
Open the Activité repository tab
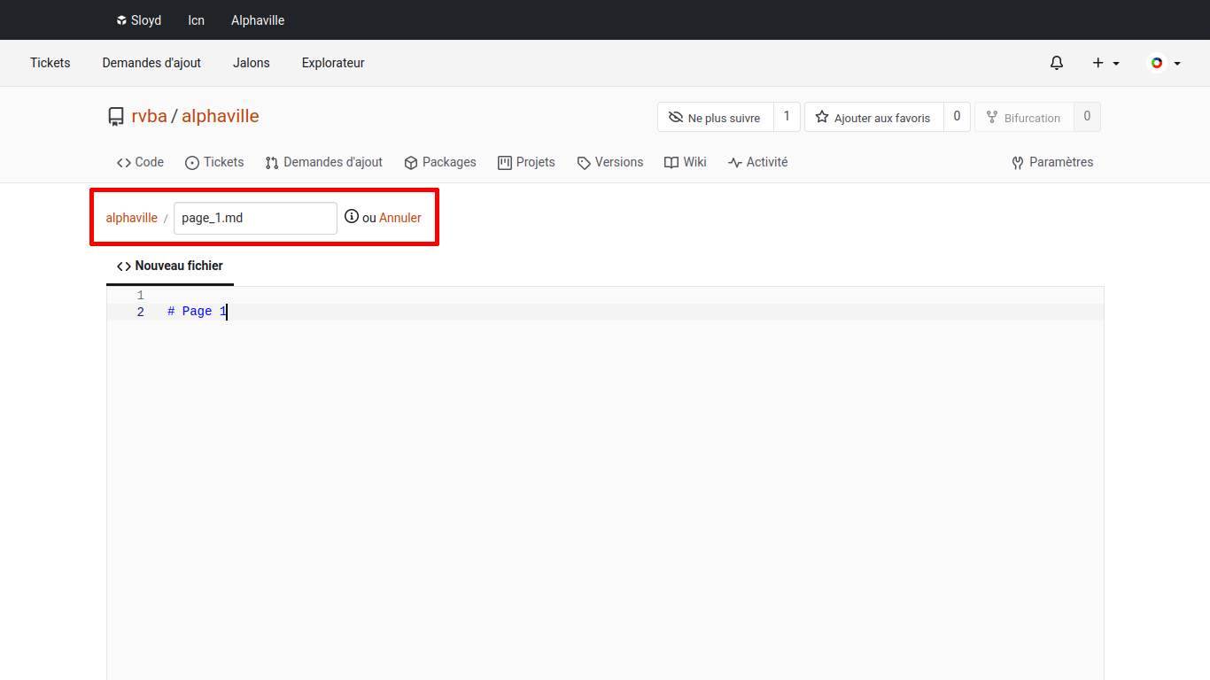point(757,162)
